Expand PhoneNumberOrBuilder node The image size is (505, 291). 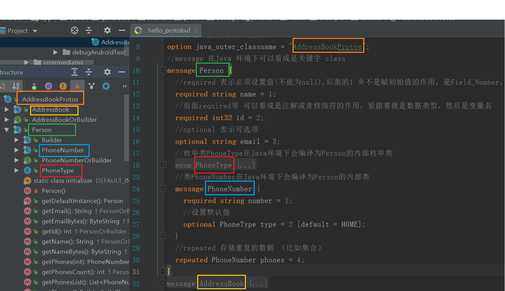coord(17,160)
